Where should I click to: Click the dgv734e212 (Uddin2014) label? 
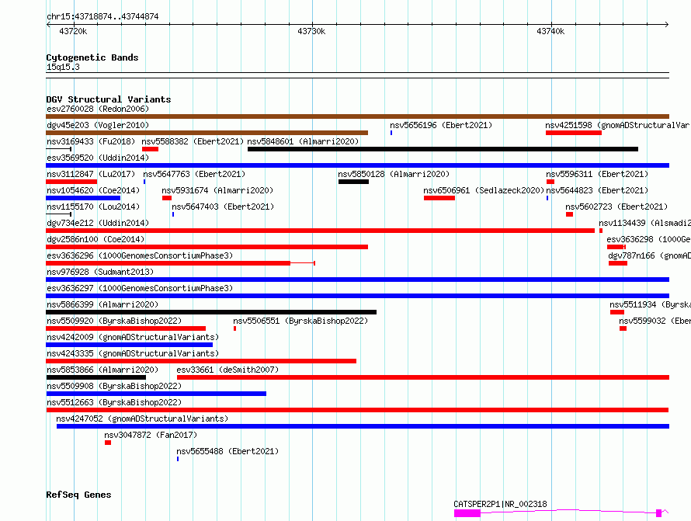coord(98,223)
